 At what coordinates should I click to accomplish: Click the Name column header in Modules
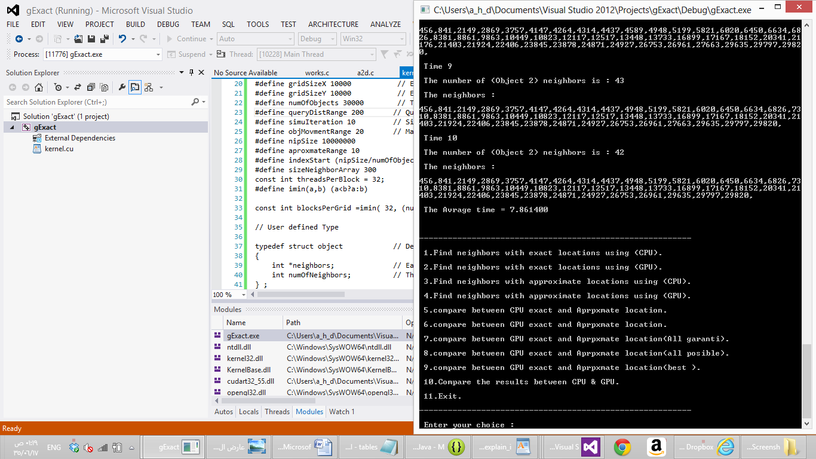point(253,323)
